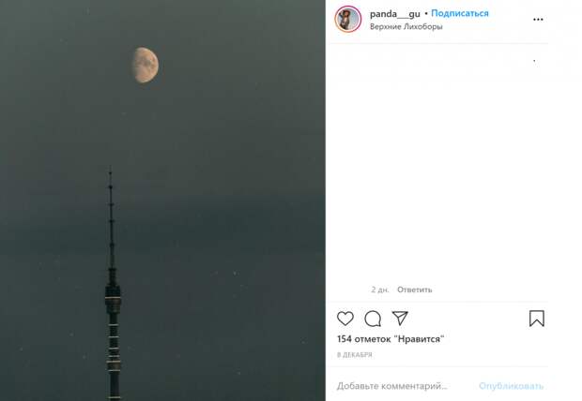Image resolution: width=582 pixels, height=401 pixels.
Task: Open the 8 ДЕКАБРЯ post date link
Action: tap(355, 355)
